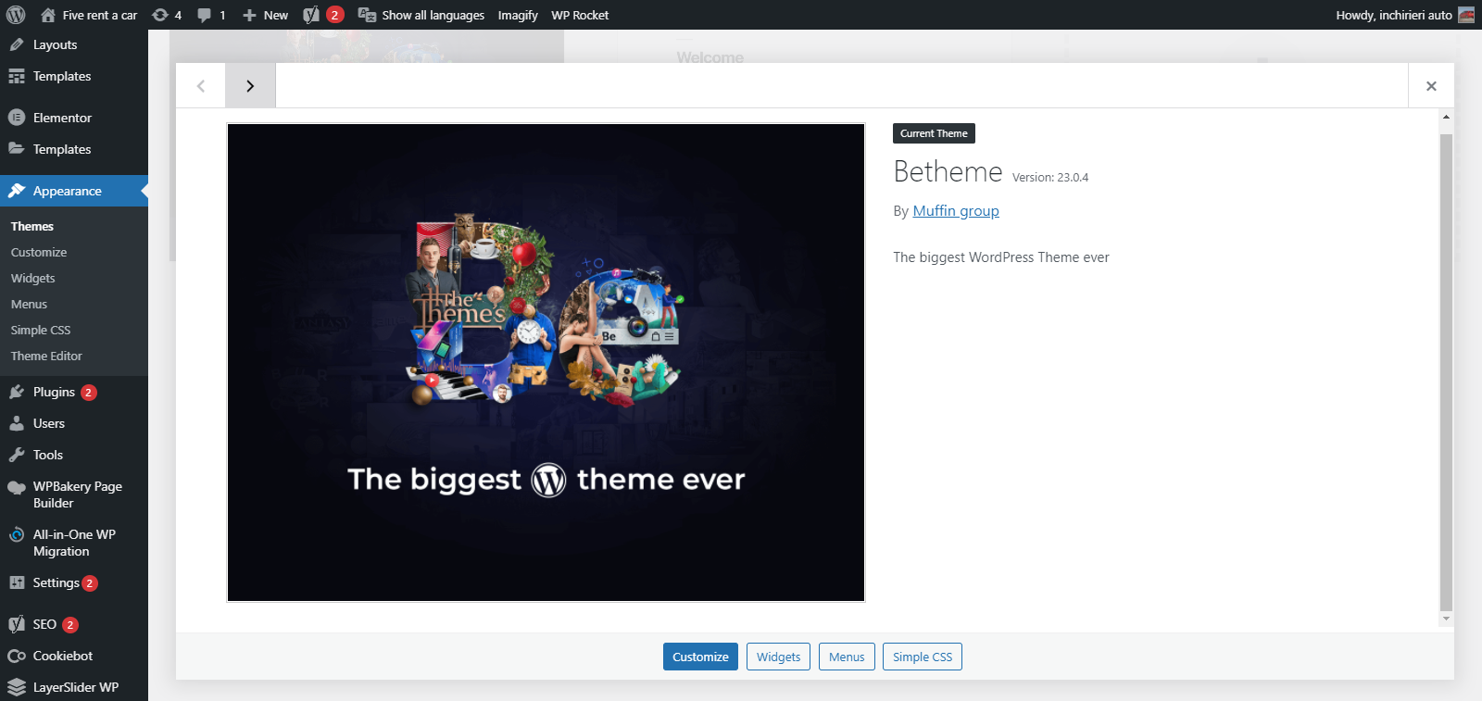Show the previous theme with left chevron
The height and width of the screenshot is (701, 1482).
[x=201, y=86]
